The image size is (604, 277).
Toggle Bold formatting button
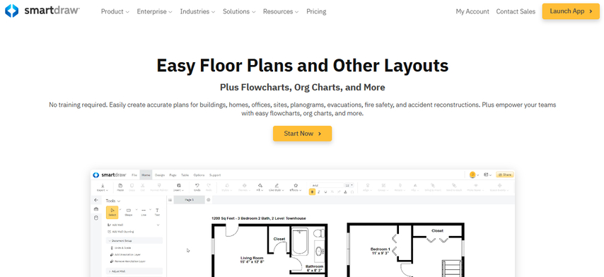pyautogui.click(x=313, y=191)
